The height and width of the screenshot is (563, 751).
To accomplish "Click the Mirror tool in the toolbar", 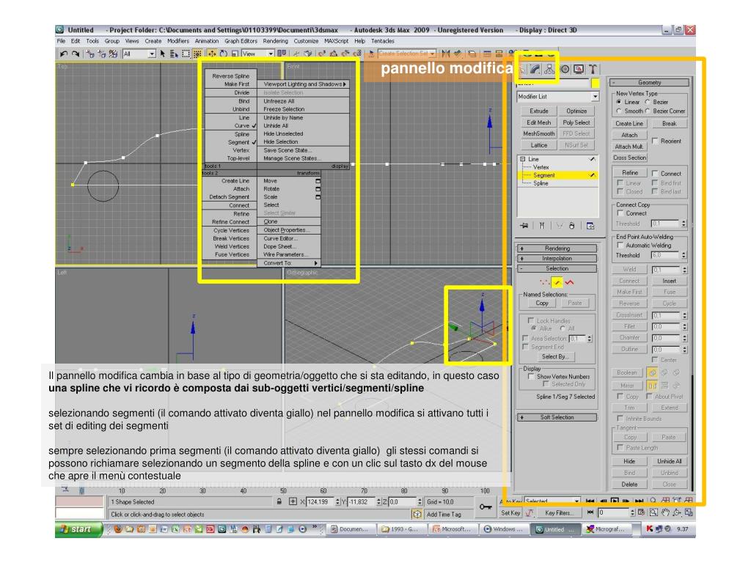I will [x=446, y=54].
